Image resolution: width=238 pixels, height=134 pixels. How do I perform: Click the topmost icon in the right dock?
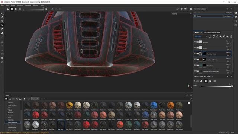coord(235,13)
